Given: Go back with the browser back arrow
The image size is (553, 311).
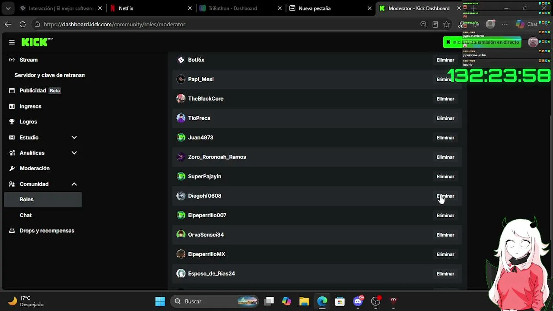Looking at the screenshot, I should pos(8,24).
